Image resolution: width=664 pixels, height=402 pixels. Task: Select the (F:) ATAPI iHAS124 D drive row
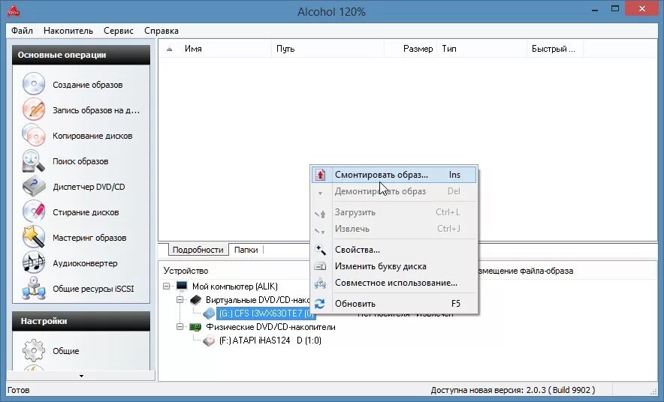[270, 340]
